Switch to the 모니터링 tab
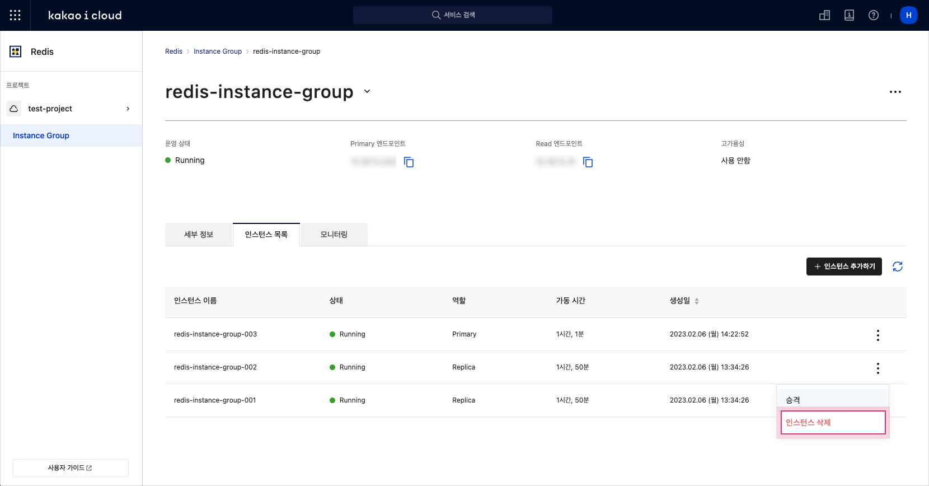The height and width of the screenshot is (486, 929). [334, 235]
